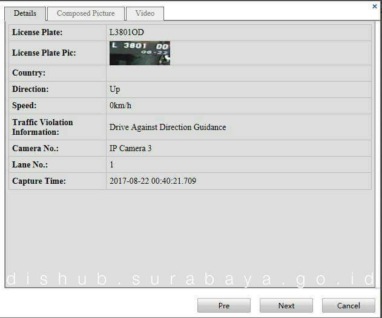
Task: Click the empty Country value cell
Action: (239, 73)
